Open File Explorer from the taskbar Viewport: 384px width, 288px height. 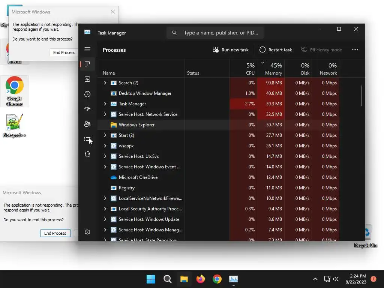(184, 279)
